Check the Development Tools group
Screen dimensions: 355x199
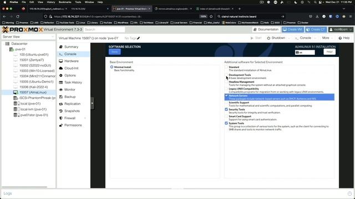coord(226,75)
